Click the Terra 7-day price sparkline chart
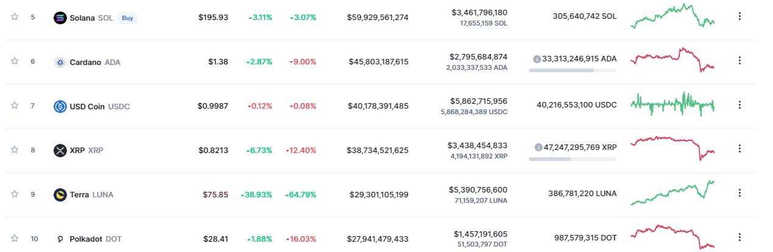Screen dimensions: 773x252 coord(673,192)
